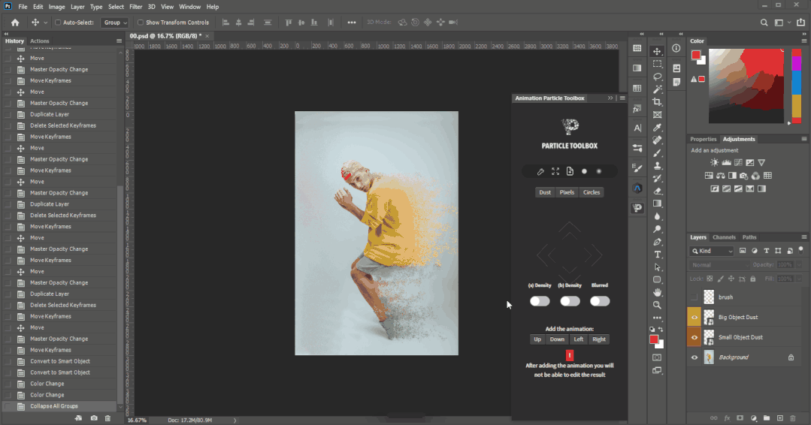Select the Eyedropper tool
Screen dimensions: 811x425
[x=658, y=127]
